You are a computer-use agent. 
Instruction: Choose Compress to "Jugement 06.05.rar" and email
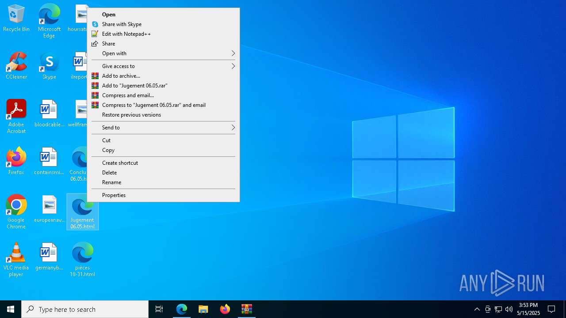coord(163,105)
